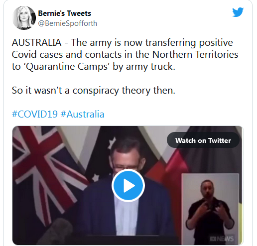The image size is (257, 246).
Task: Click the Twitter bird logo icon
Action: pyautogui.click(x=238, y=12)
